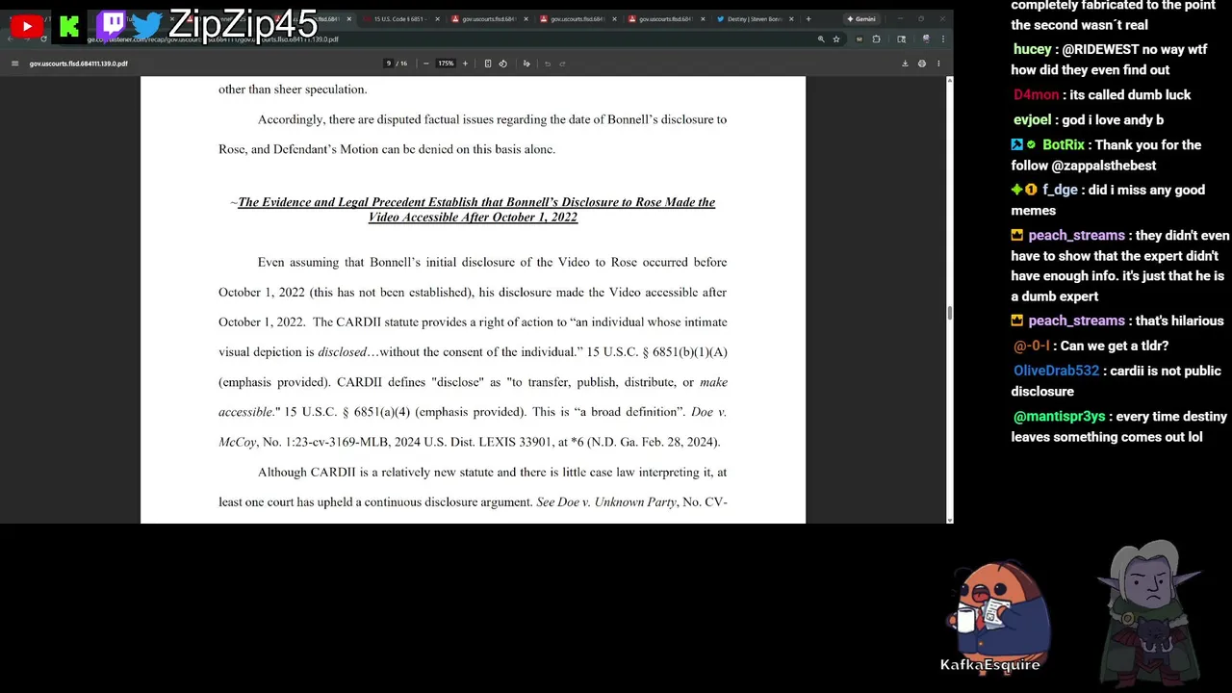1232x693 pixels.
Task: Rotate the PDF counterclockwise
Action: click(x=502, y=64)
